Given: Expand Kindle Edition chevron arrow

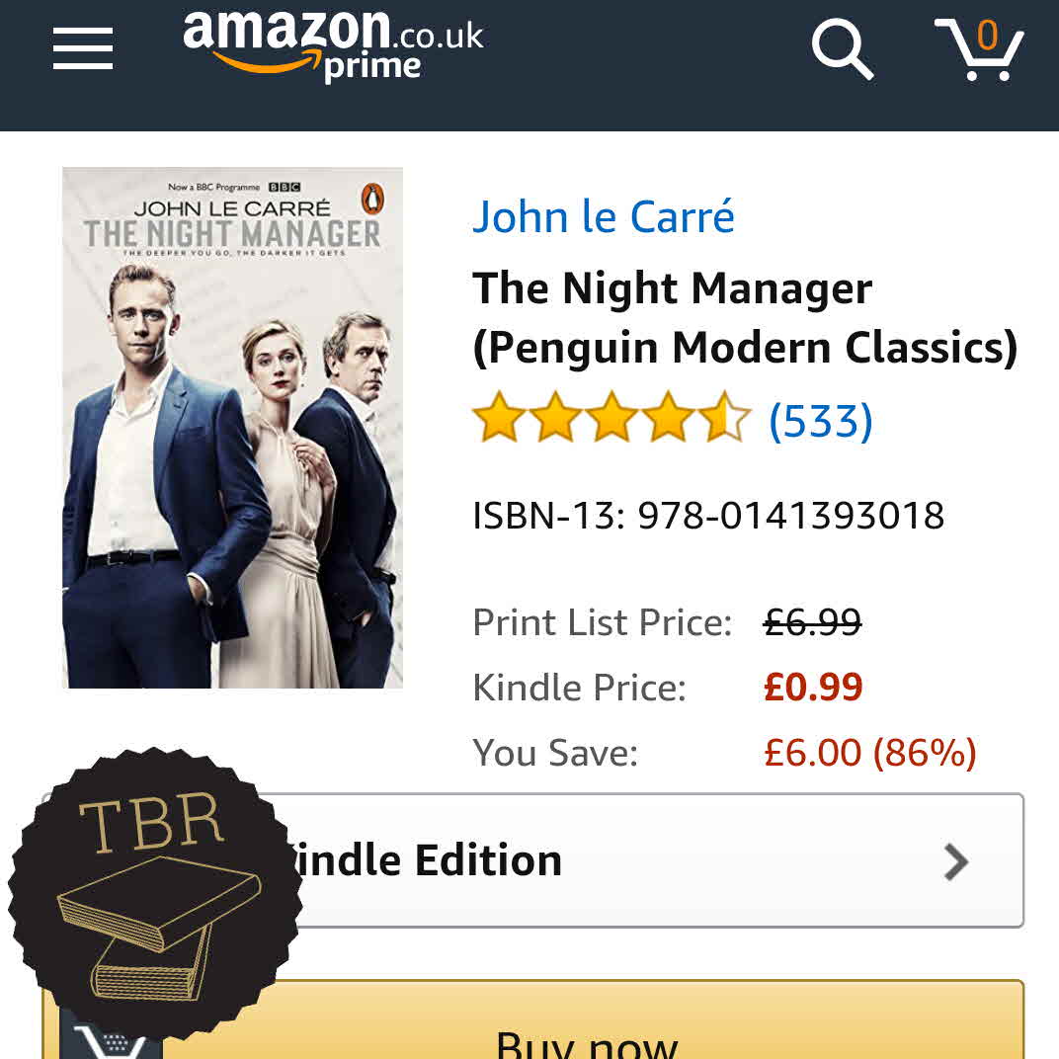Looking at the screenshot, I should click(955, 861).
